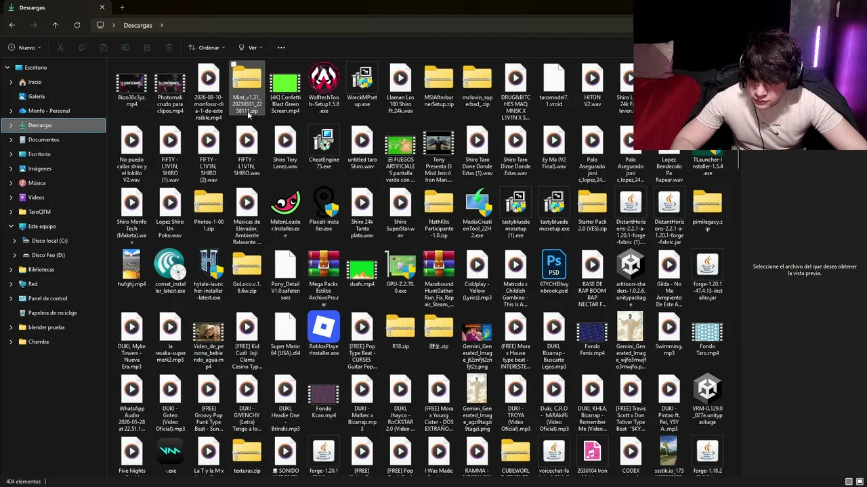867x487 pixels.
Task: Go to Documentos in the sidebar
Action: pos(43,139)
